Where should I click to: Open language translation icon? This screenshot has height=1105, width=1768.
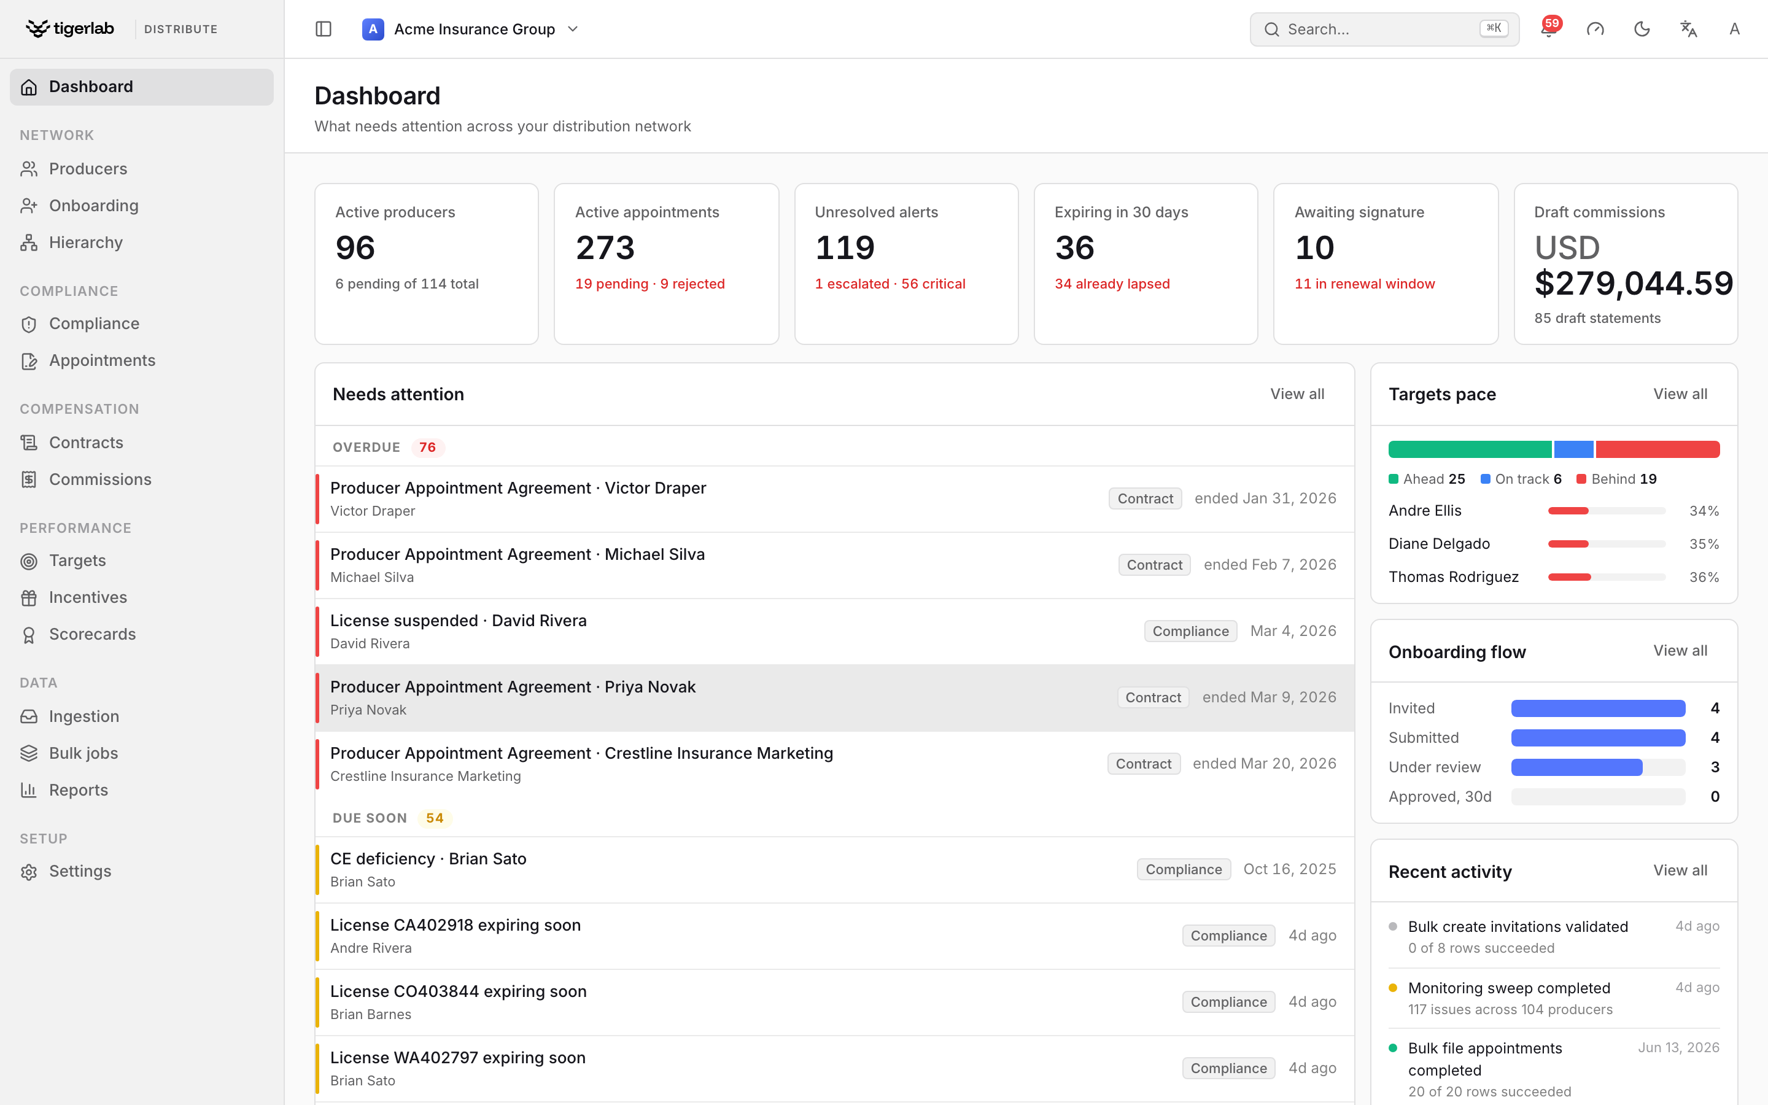tap(1688, 29)
